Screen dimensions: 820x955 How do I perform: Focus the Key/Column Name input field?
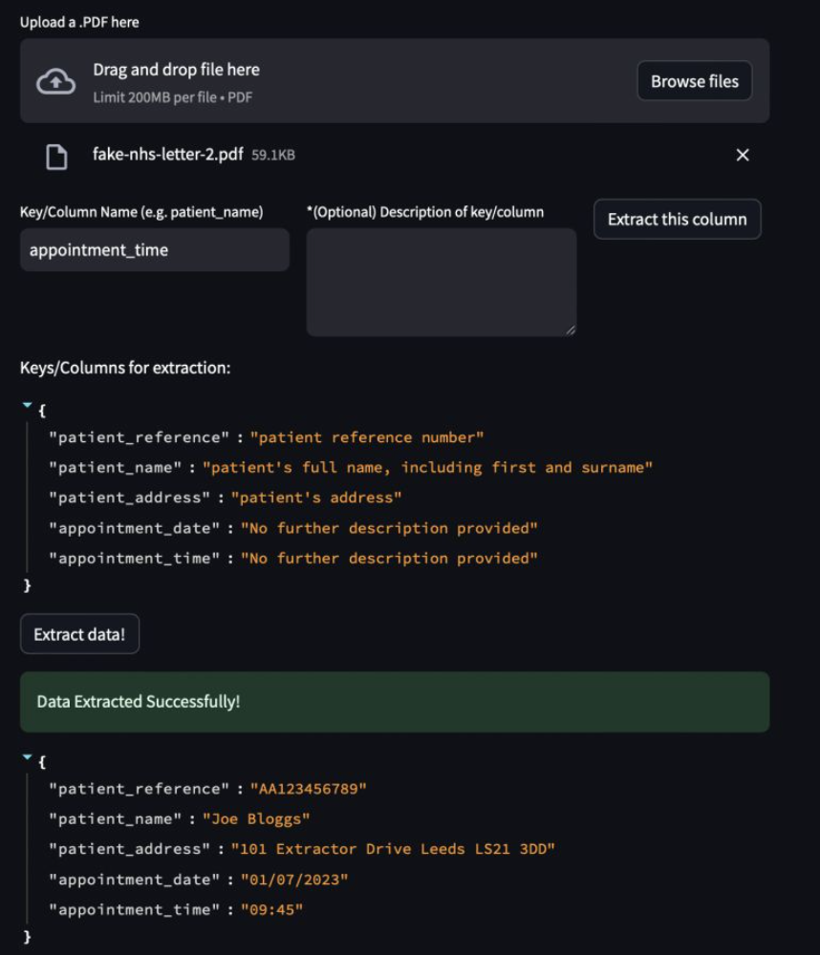coord(154,250)
